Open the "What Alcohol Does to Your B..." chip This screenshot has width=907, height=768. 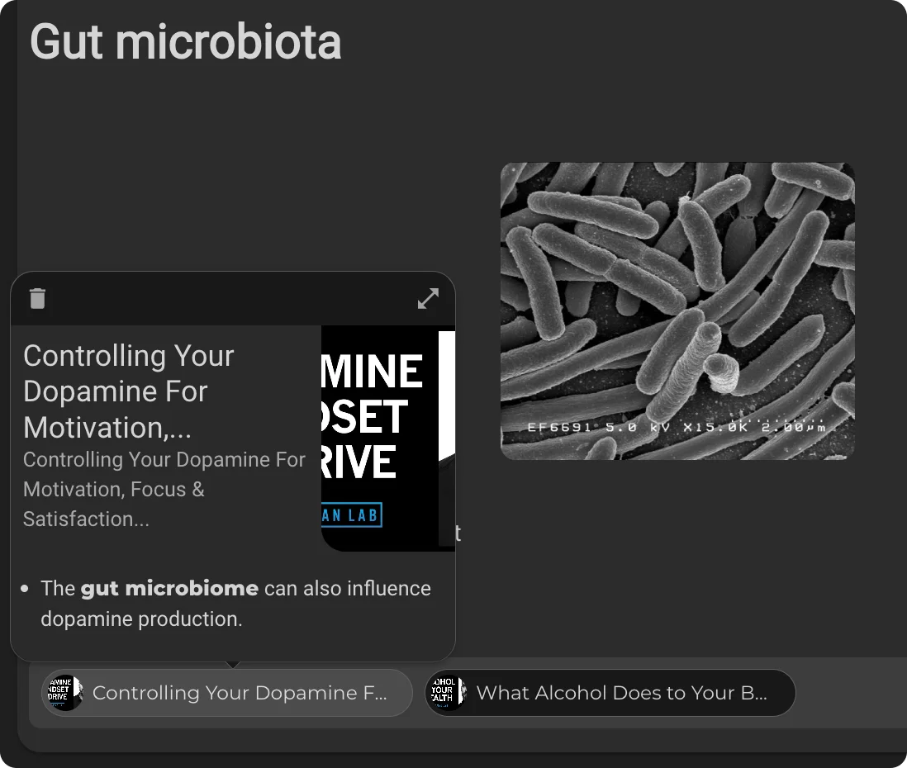coord(621,693)
